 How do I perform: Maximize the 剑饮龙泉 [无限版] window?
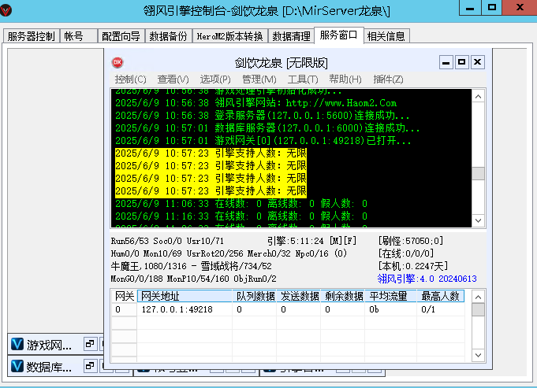pos(461,62)
